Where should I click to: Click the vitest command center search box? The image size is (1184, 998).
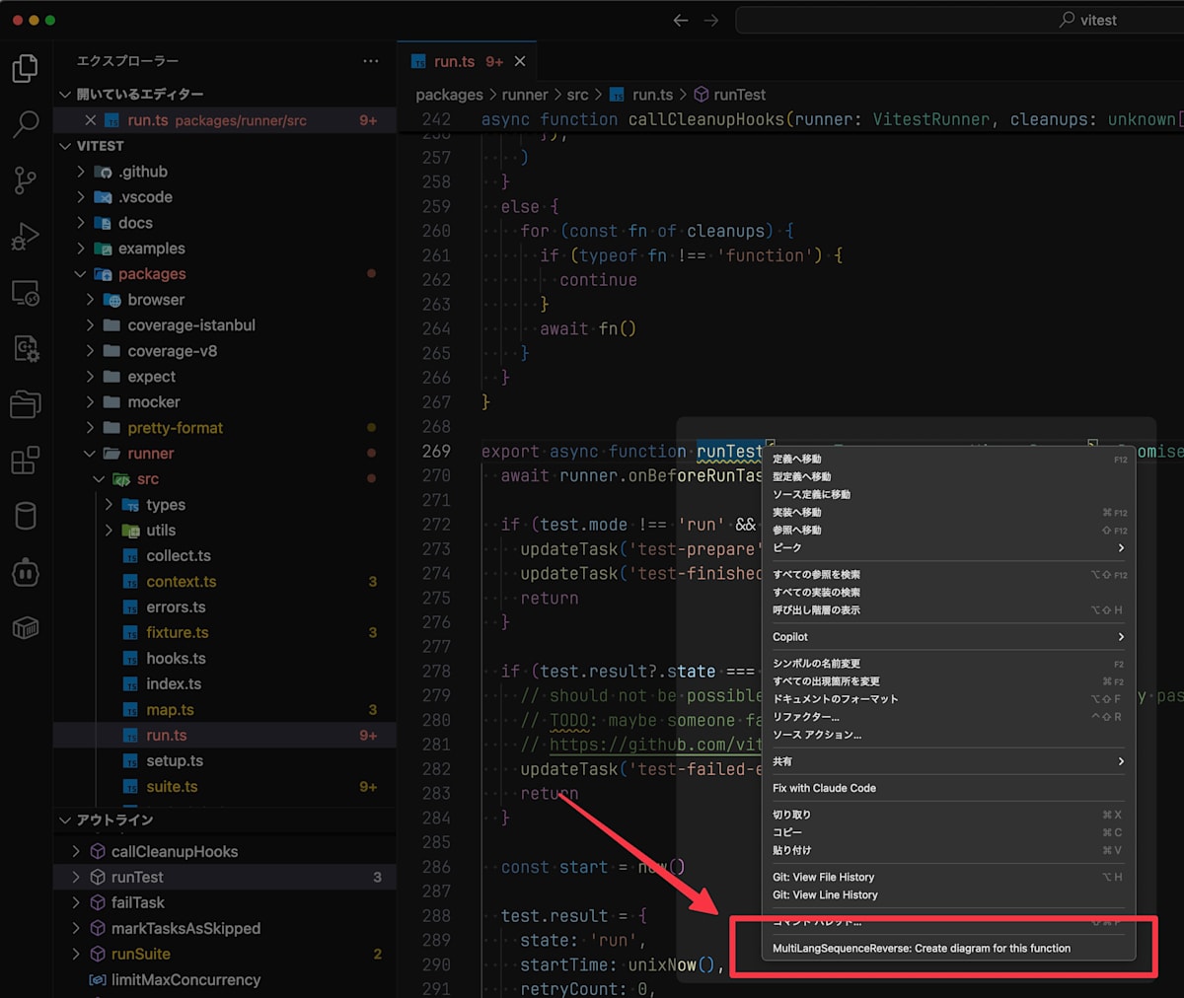click(x=959, y=20)
